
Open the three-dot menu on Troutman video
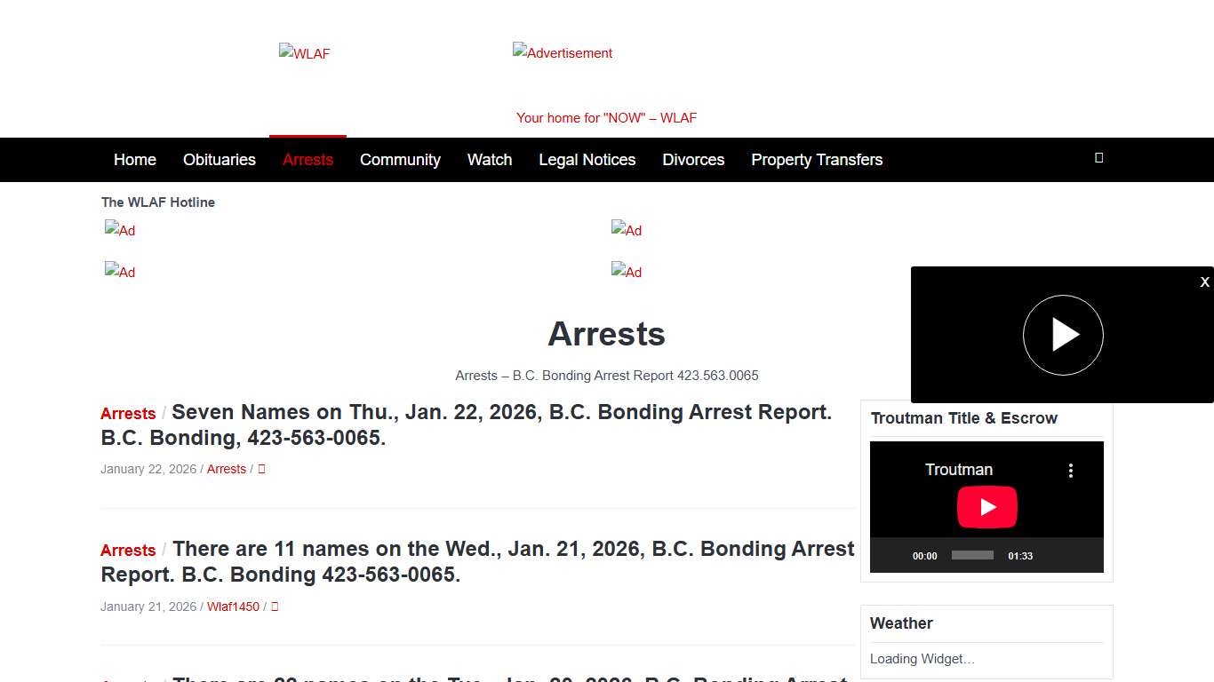[1071, 470]
